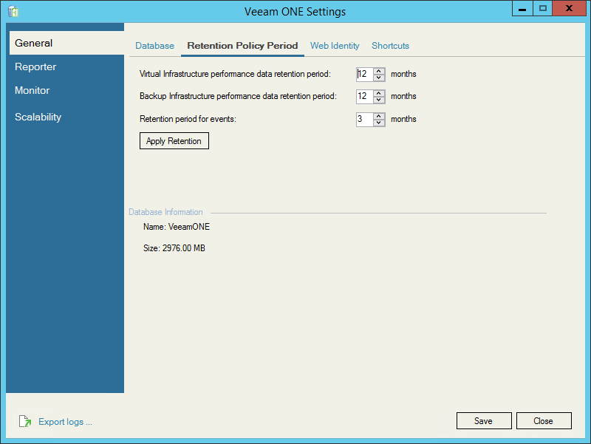This screenshot has height=444, width=591.
Task: Increase Backup Infrastructure retention period value
Action: [379, 93]
